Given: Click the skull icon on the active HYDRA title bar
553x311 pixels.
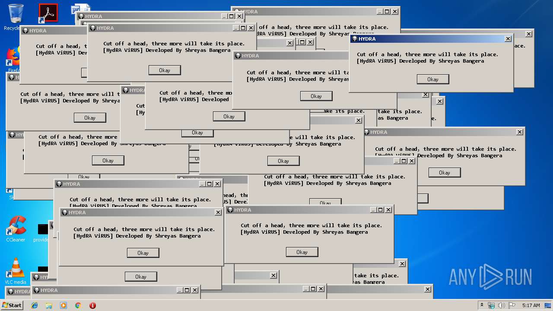Looking at the screenshot, I should click(355, 39).
